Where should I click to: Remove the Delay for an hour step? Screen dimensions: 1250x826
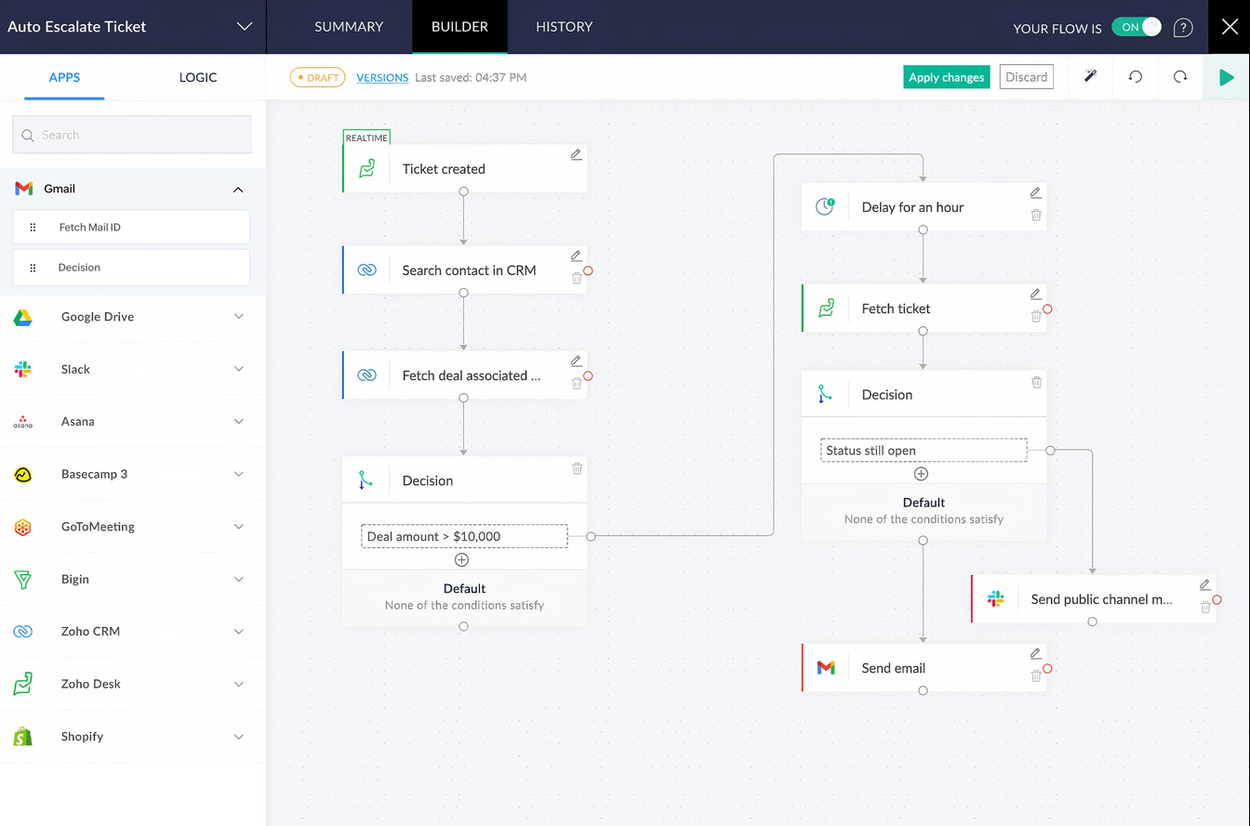(x=1036, y=216)
